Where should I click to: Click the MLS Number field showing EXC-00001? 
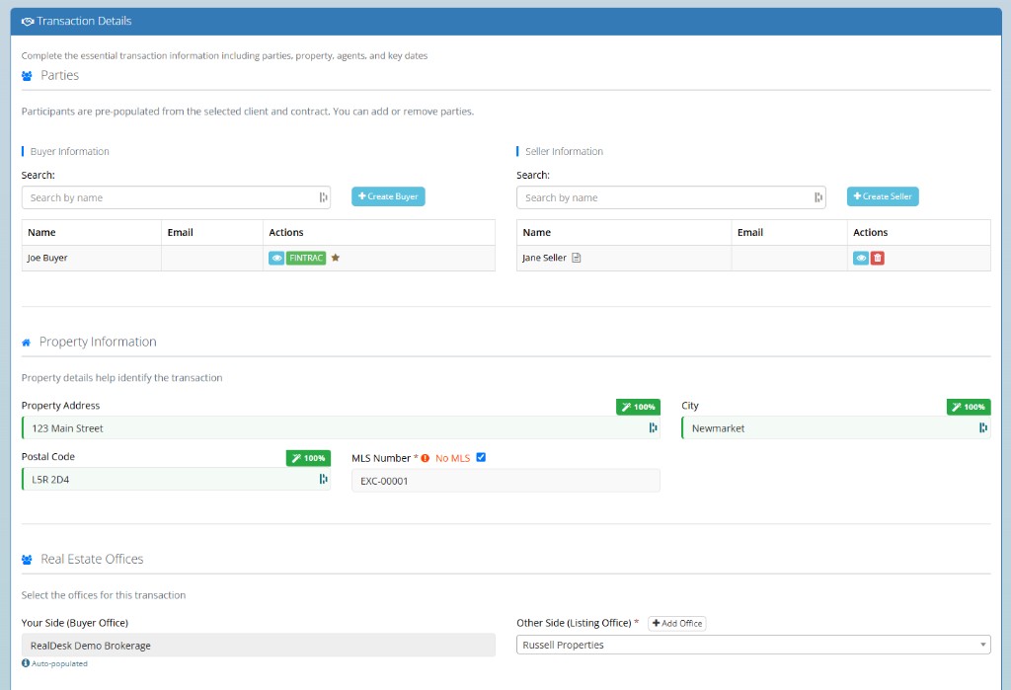click(505, 481)
